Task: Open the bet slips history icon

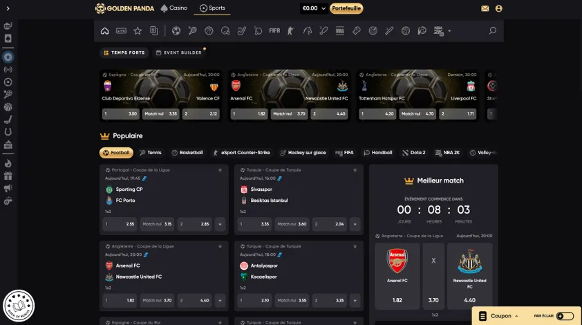Action: tap(153, 31)
